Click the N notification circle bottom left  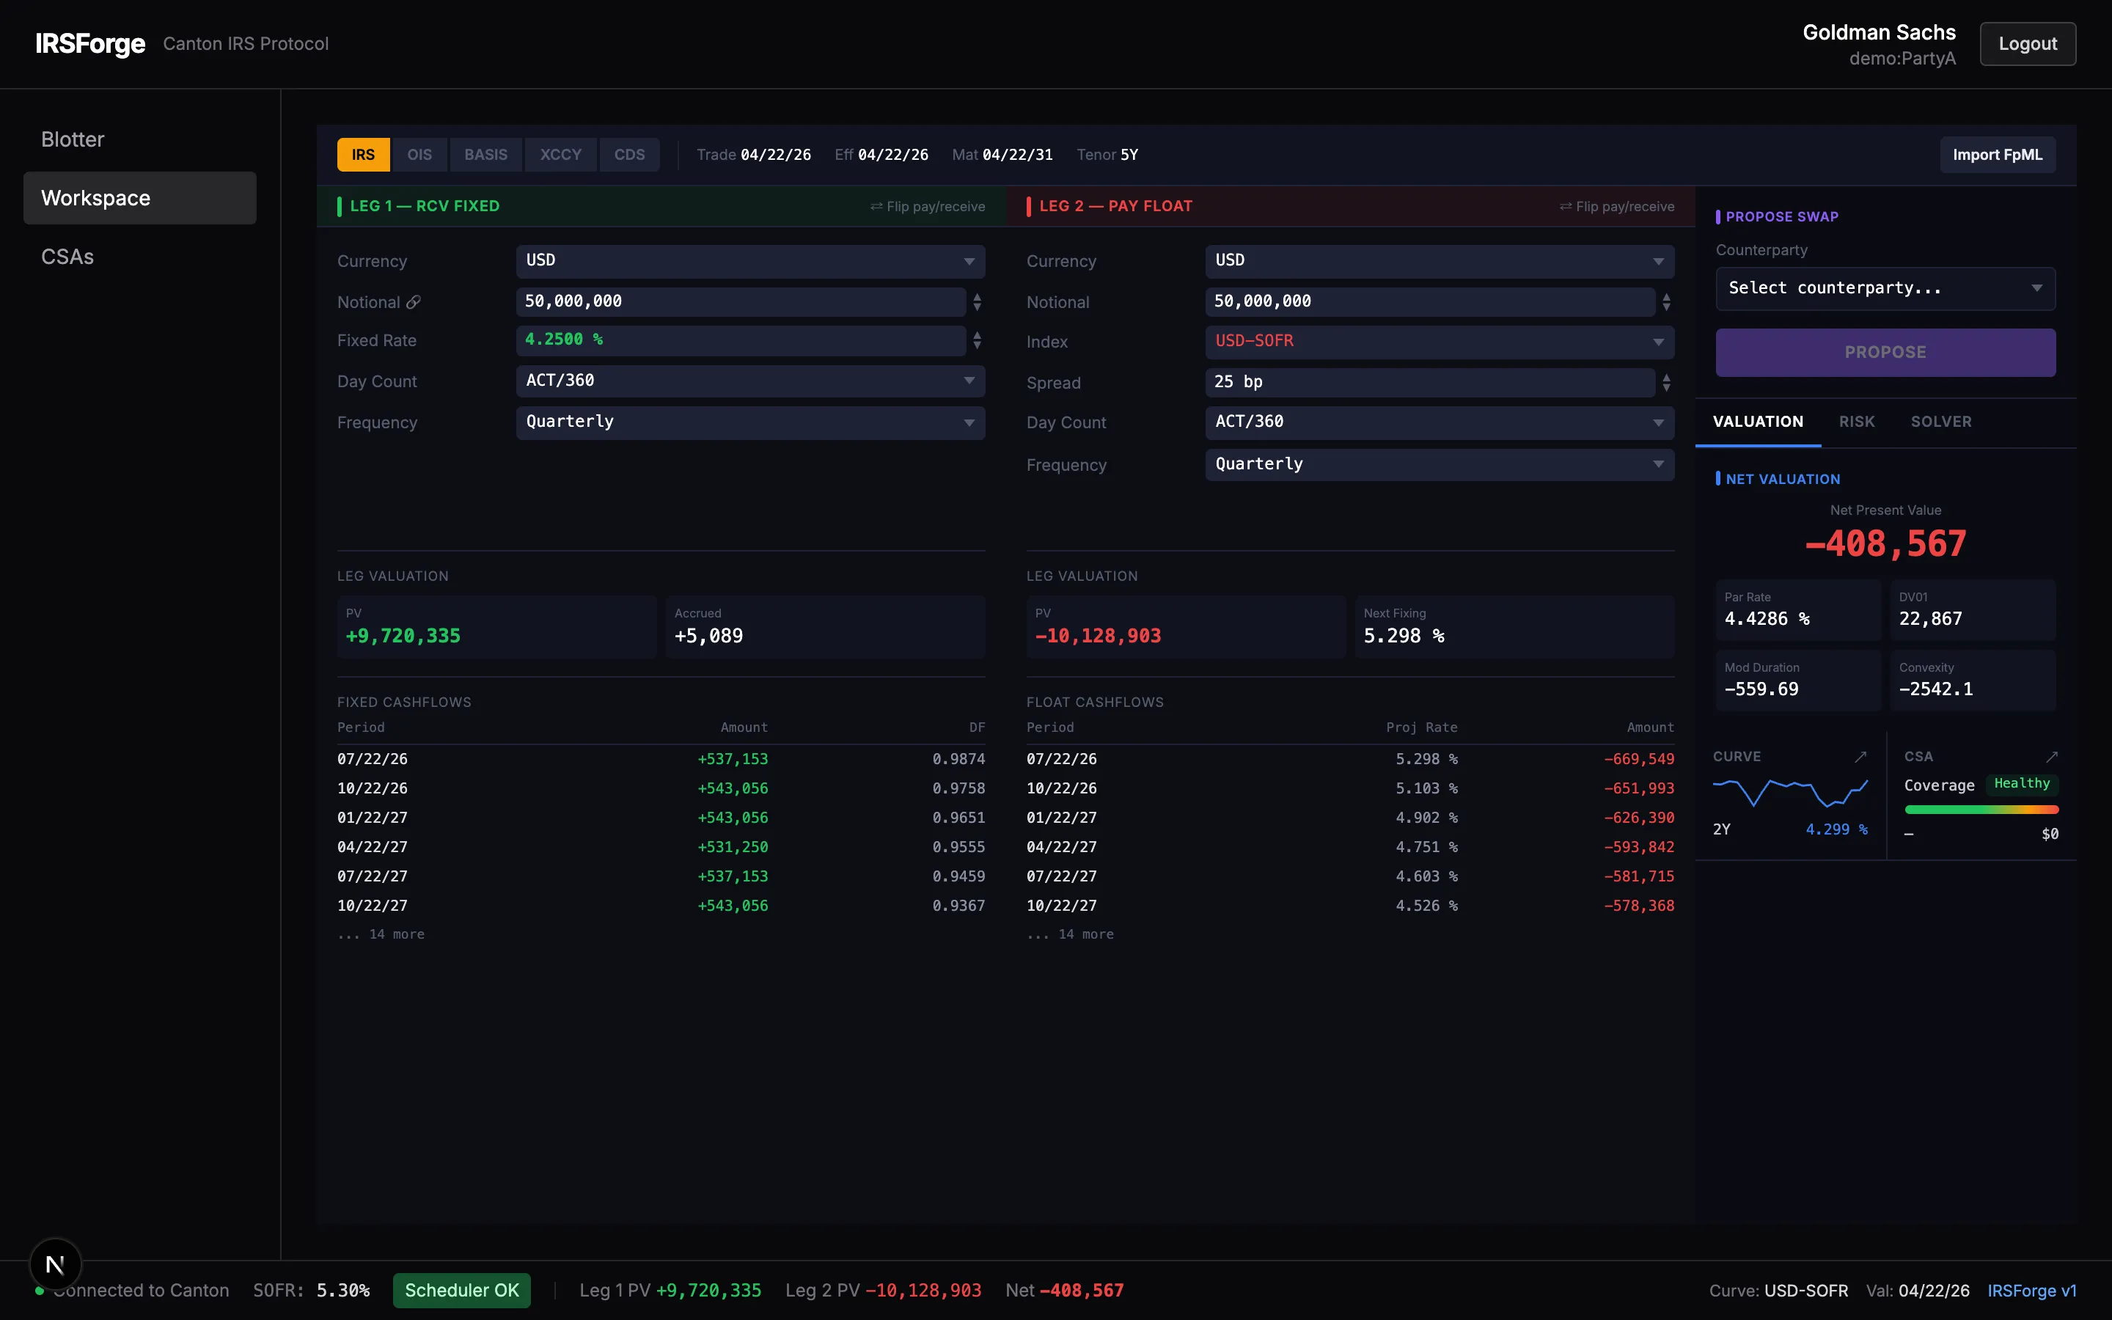point(55,1264)
